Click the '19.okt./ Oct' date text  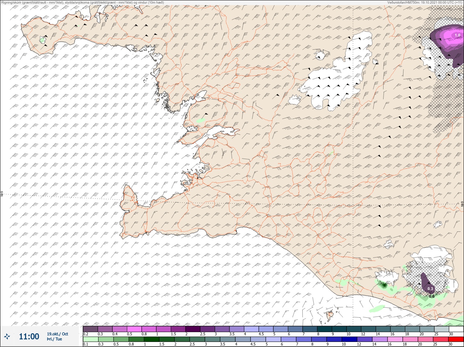coord(57,334)
